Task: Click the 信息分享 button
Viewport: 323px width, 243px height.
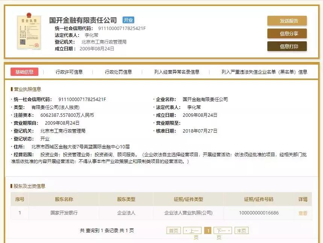Action: (x=287, y=34)
